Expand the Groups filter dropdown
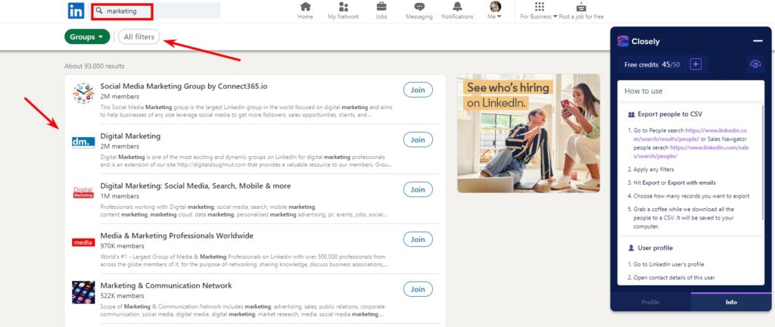775x327 pixels. coord(87,36)
